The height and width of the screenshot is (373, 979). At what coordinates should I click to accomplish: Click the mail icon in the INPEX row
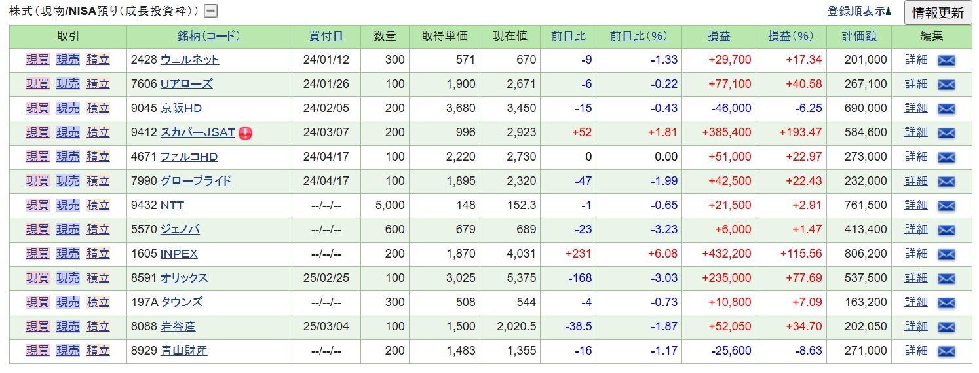(x=946, y=254)
